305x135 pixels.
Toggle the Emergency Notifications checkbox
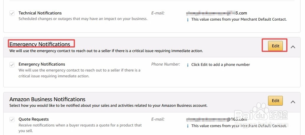pos(12,65)
